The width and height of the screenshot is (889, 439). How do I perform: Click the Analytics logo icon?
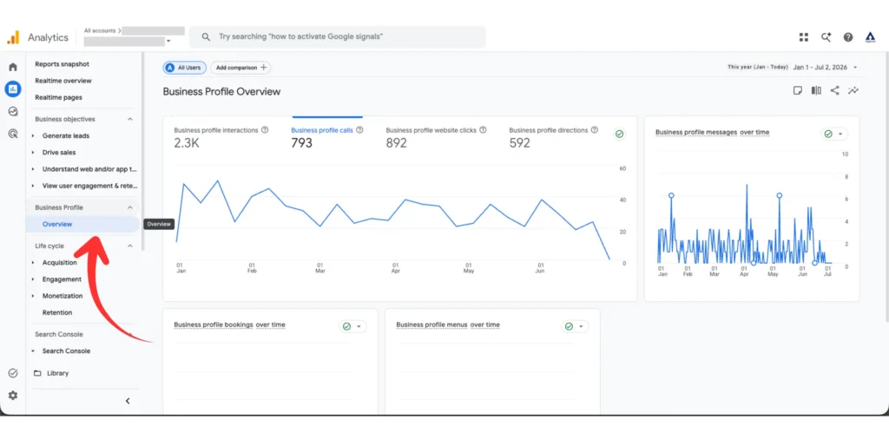click(13, 37)
